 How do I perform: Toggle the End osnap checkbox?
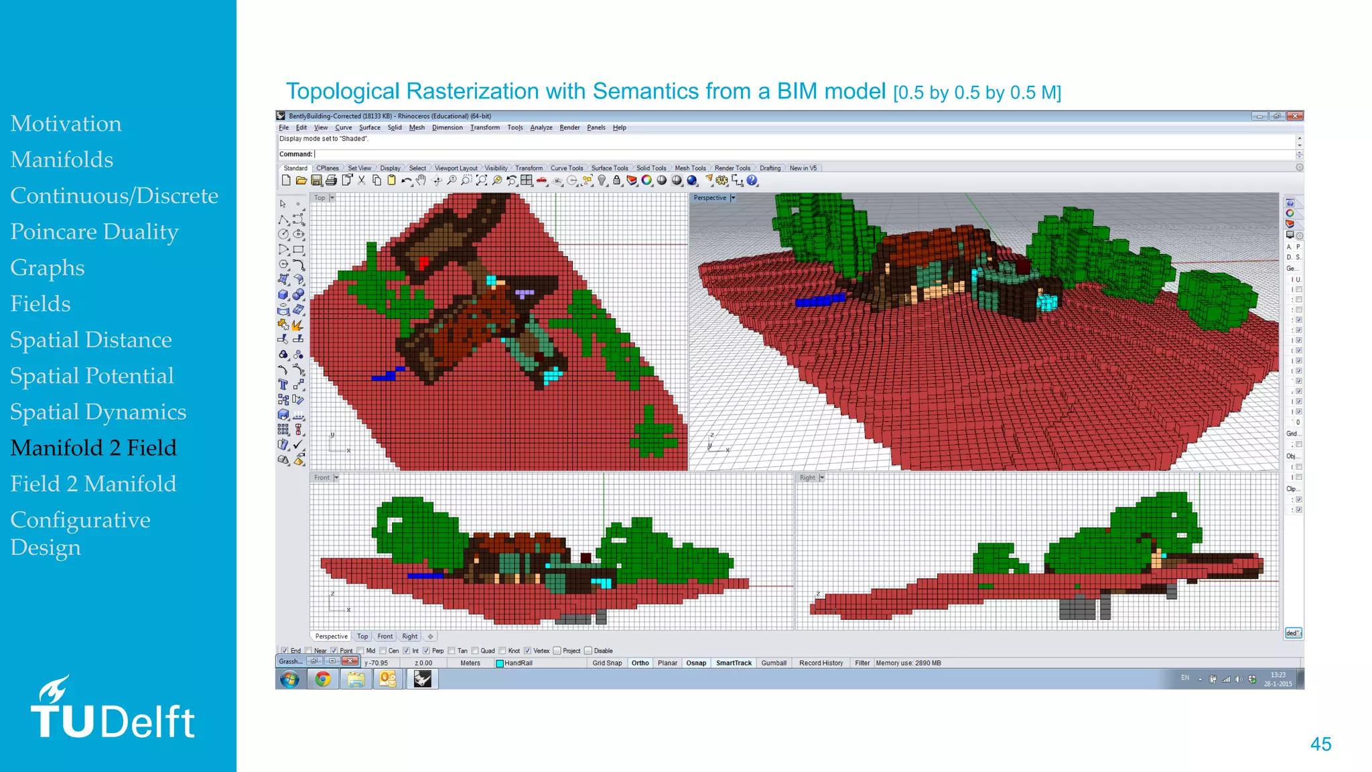285,651
